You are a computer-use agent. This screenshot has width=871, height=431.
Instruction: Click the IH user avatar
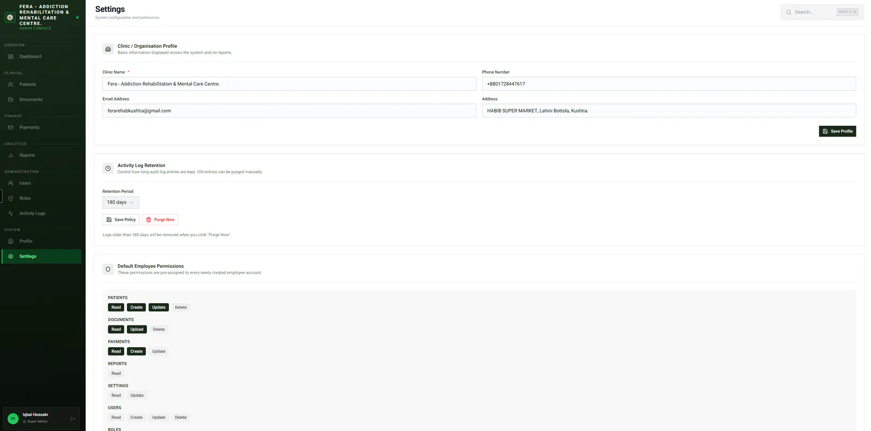[x=13, y=418]
